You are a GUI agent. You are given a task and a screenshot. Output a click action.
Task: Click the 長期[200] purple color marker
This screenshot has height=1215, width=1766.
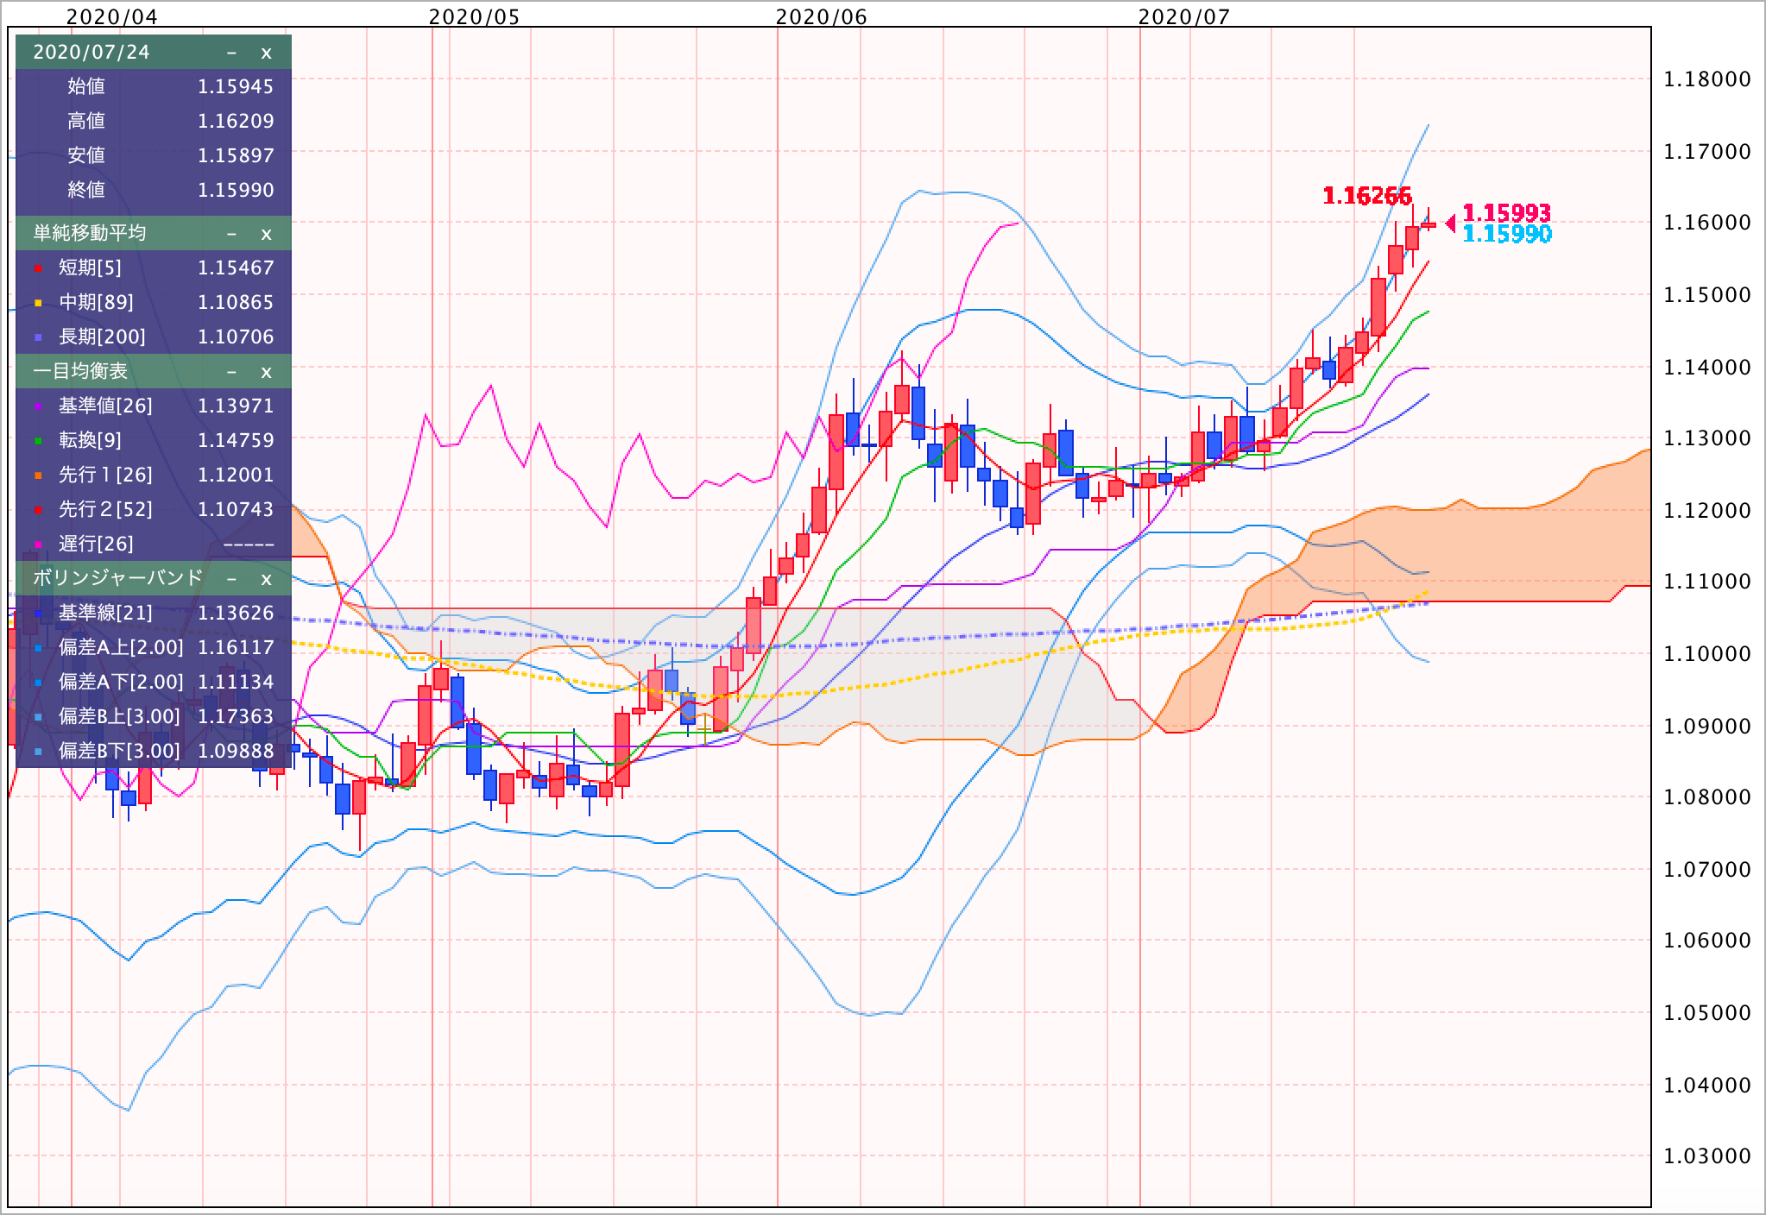pyautogui.click(x=38, y=338)
